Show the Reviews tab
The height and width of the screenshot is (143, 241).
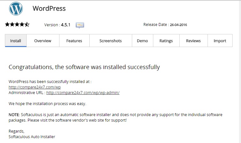click(193, 41)
